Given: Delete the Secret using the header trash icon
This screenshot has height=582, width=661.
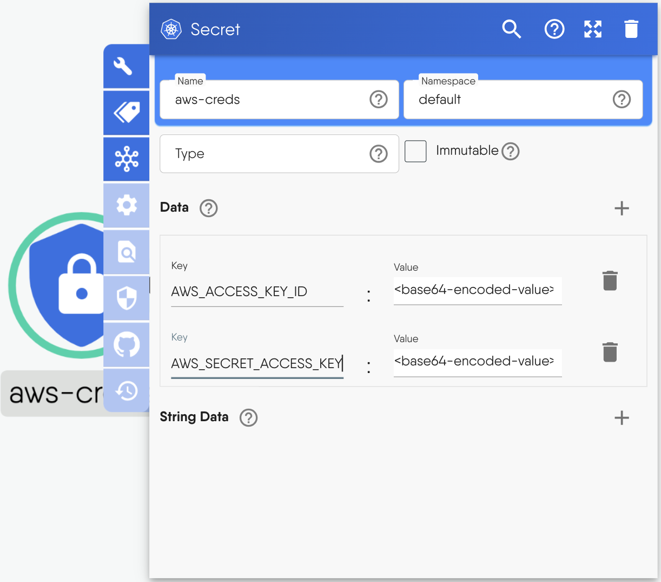Looking at the screenshot, I should click(x=631, y=29).
